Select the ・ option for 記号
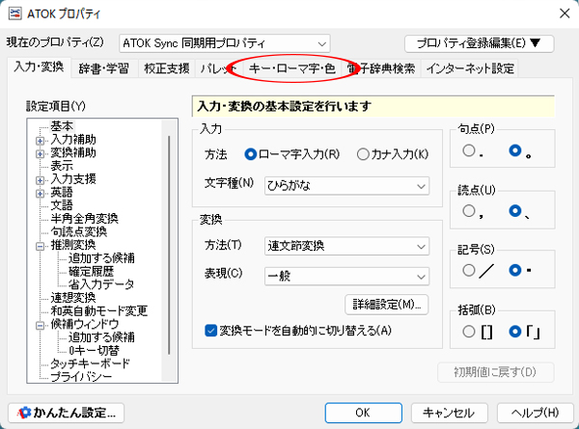This screenshot has width=579, height=429. coord(514,270)
